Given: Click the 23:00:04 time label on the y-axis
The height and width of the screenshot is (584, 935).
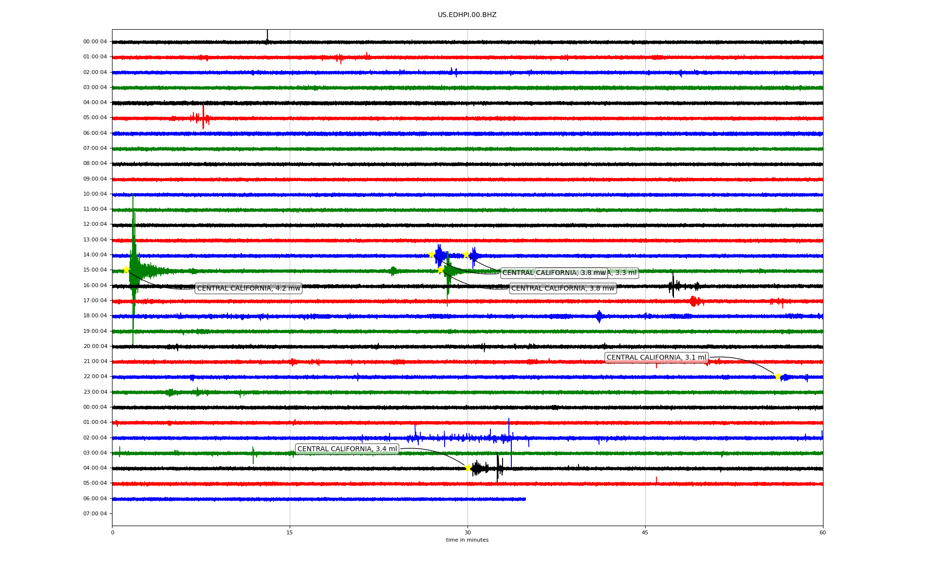Looking at the screenshot, I should coord(95,392).
